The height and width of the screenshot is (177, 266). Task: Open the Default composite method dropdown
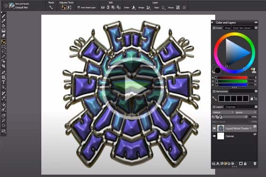223,112
